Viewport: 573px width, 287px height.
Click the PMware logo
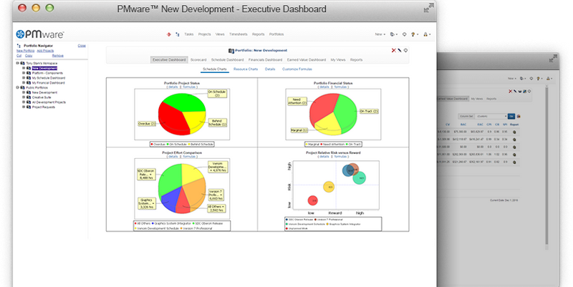point(40,34)
